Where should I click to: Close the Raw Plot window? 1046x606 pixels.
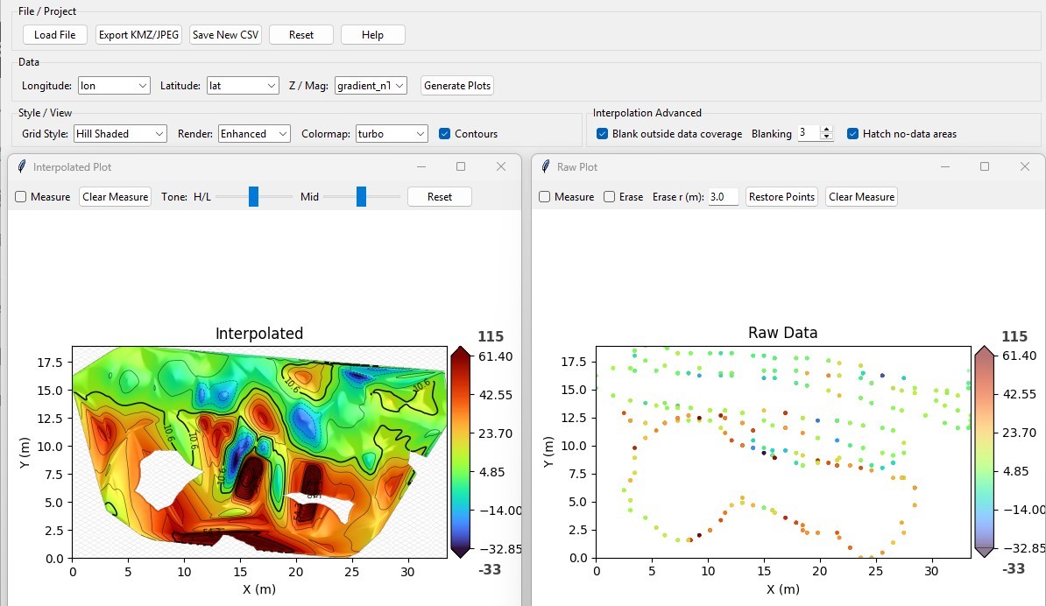tap(1025, 166)
